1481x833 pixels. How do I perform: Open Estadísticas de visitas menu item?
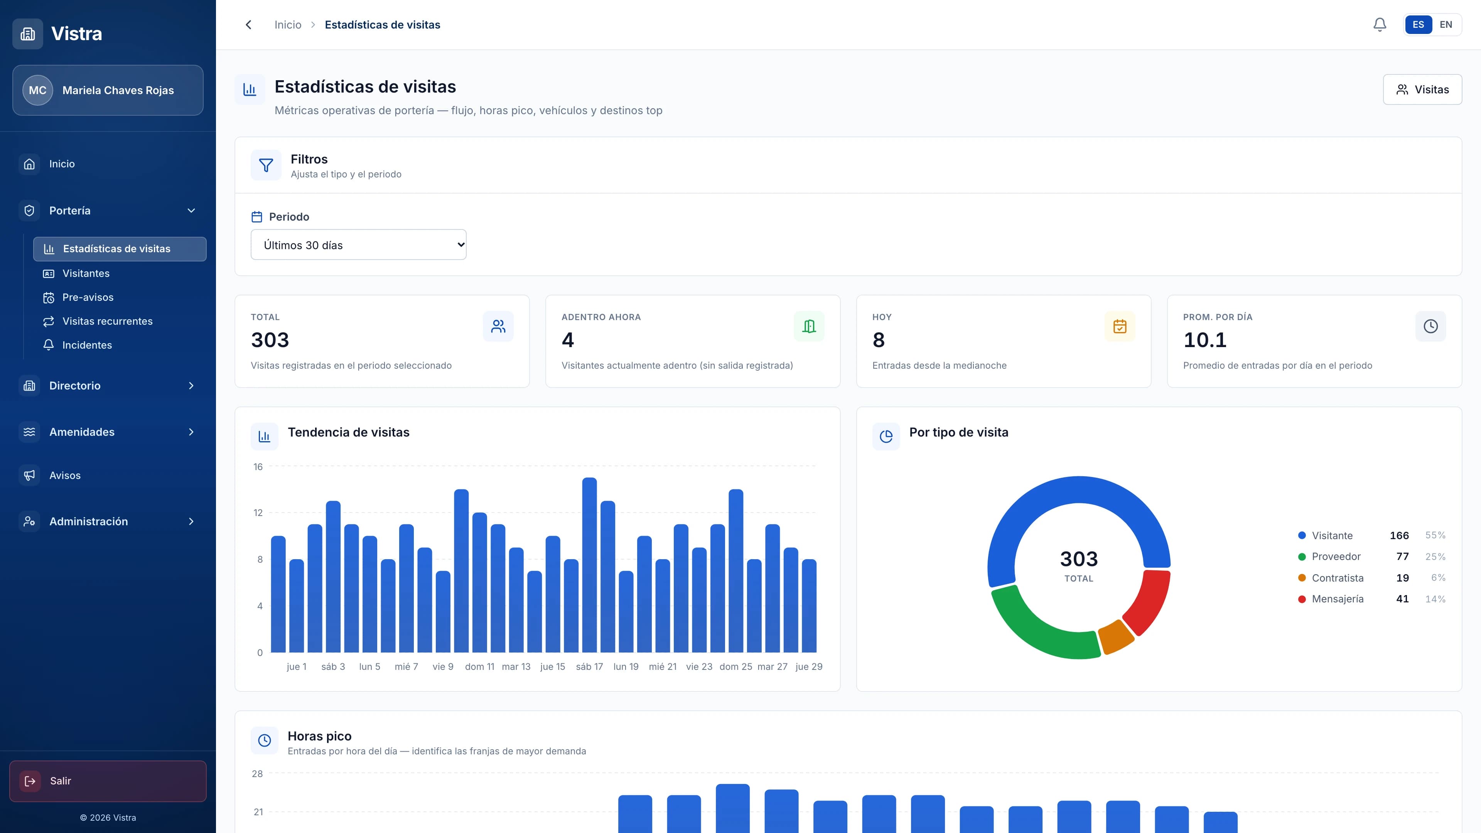click(x=120, y=249)
